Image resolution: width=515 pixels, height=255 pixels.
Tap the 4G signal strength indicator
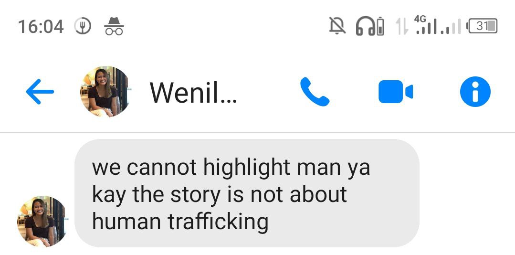[426, 25]
